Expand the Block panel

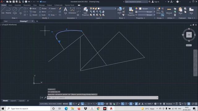coord(122,18)
